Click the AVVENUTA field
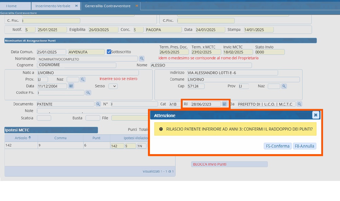The height and width of the screenshot is (201, 340). 86,52
